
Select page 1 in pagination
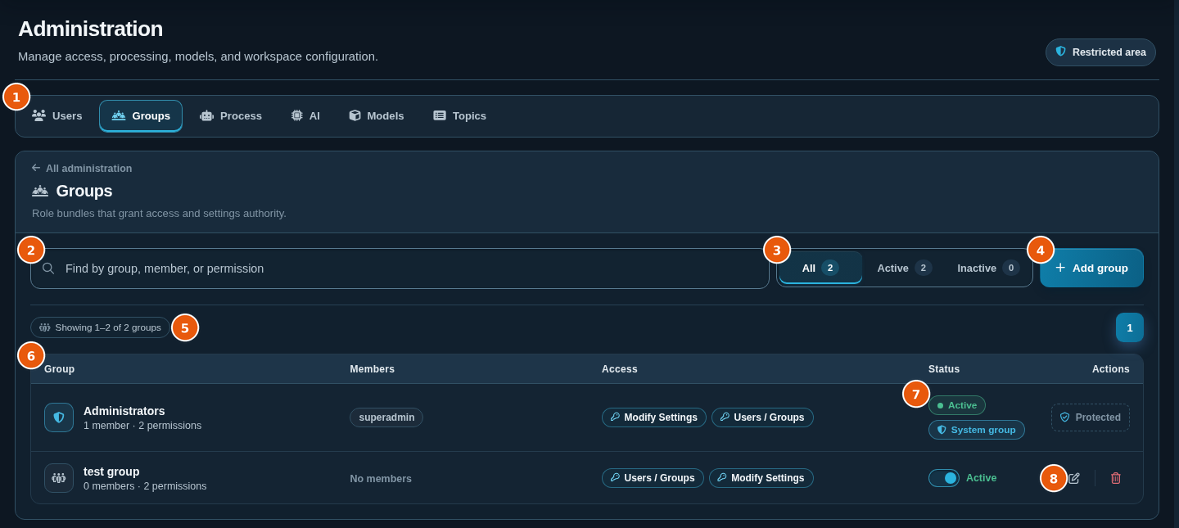pyautogui.click(x=1130, y=327)
